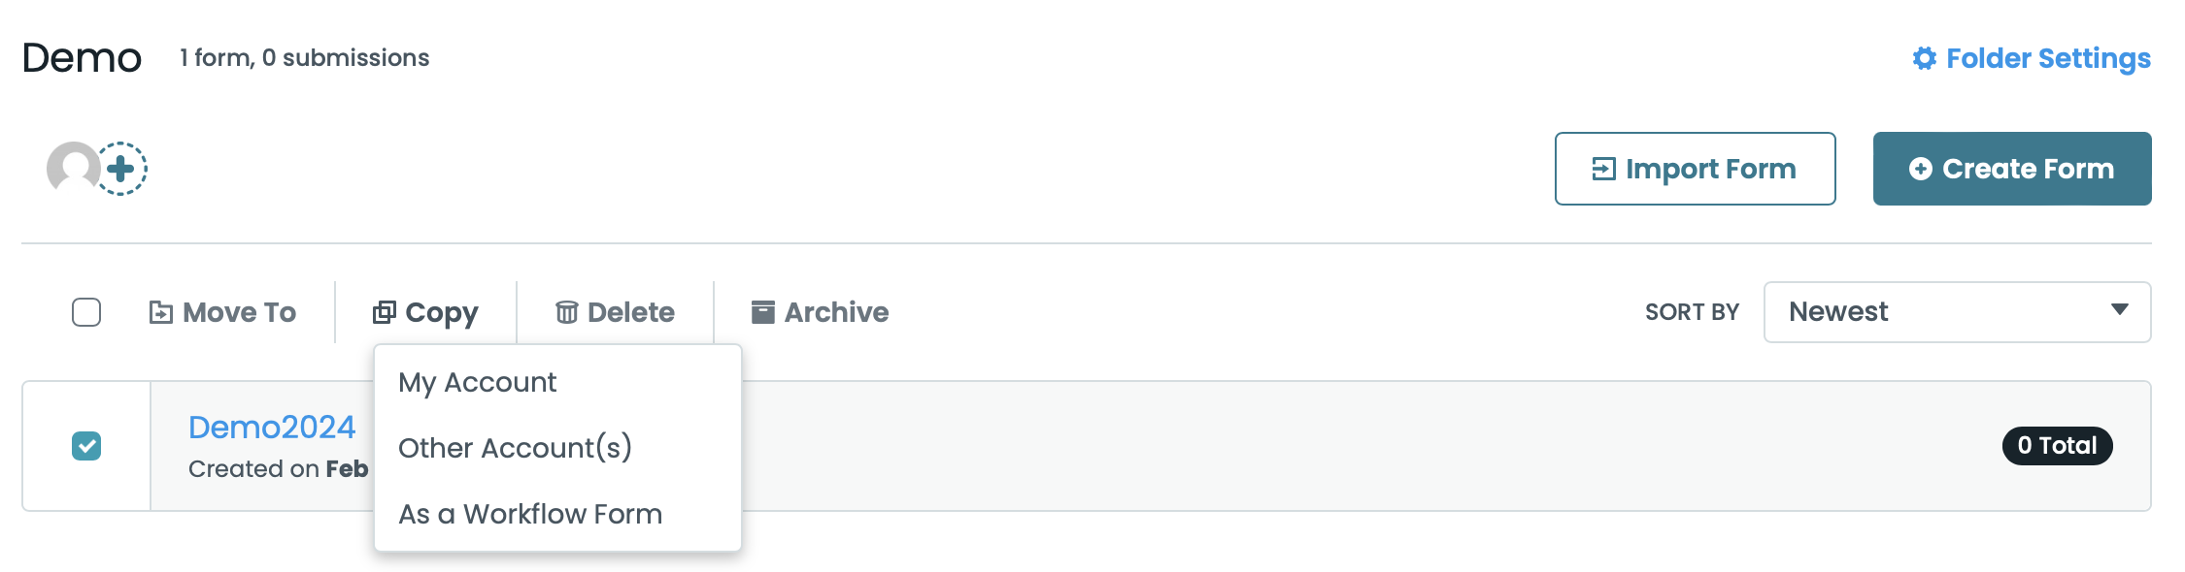This screenshot has width=2185, height=572.
Task: Choose As a Workflow Form option
Action: tap(531, 513)
